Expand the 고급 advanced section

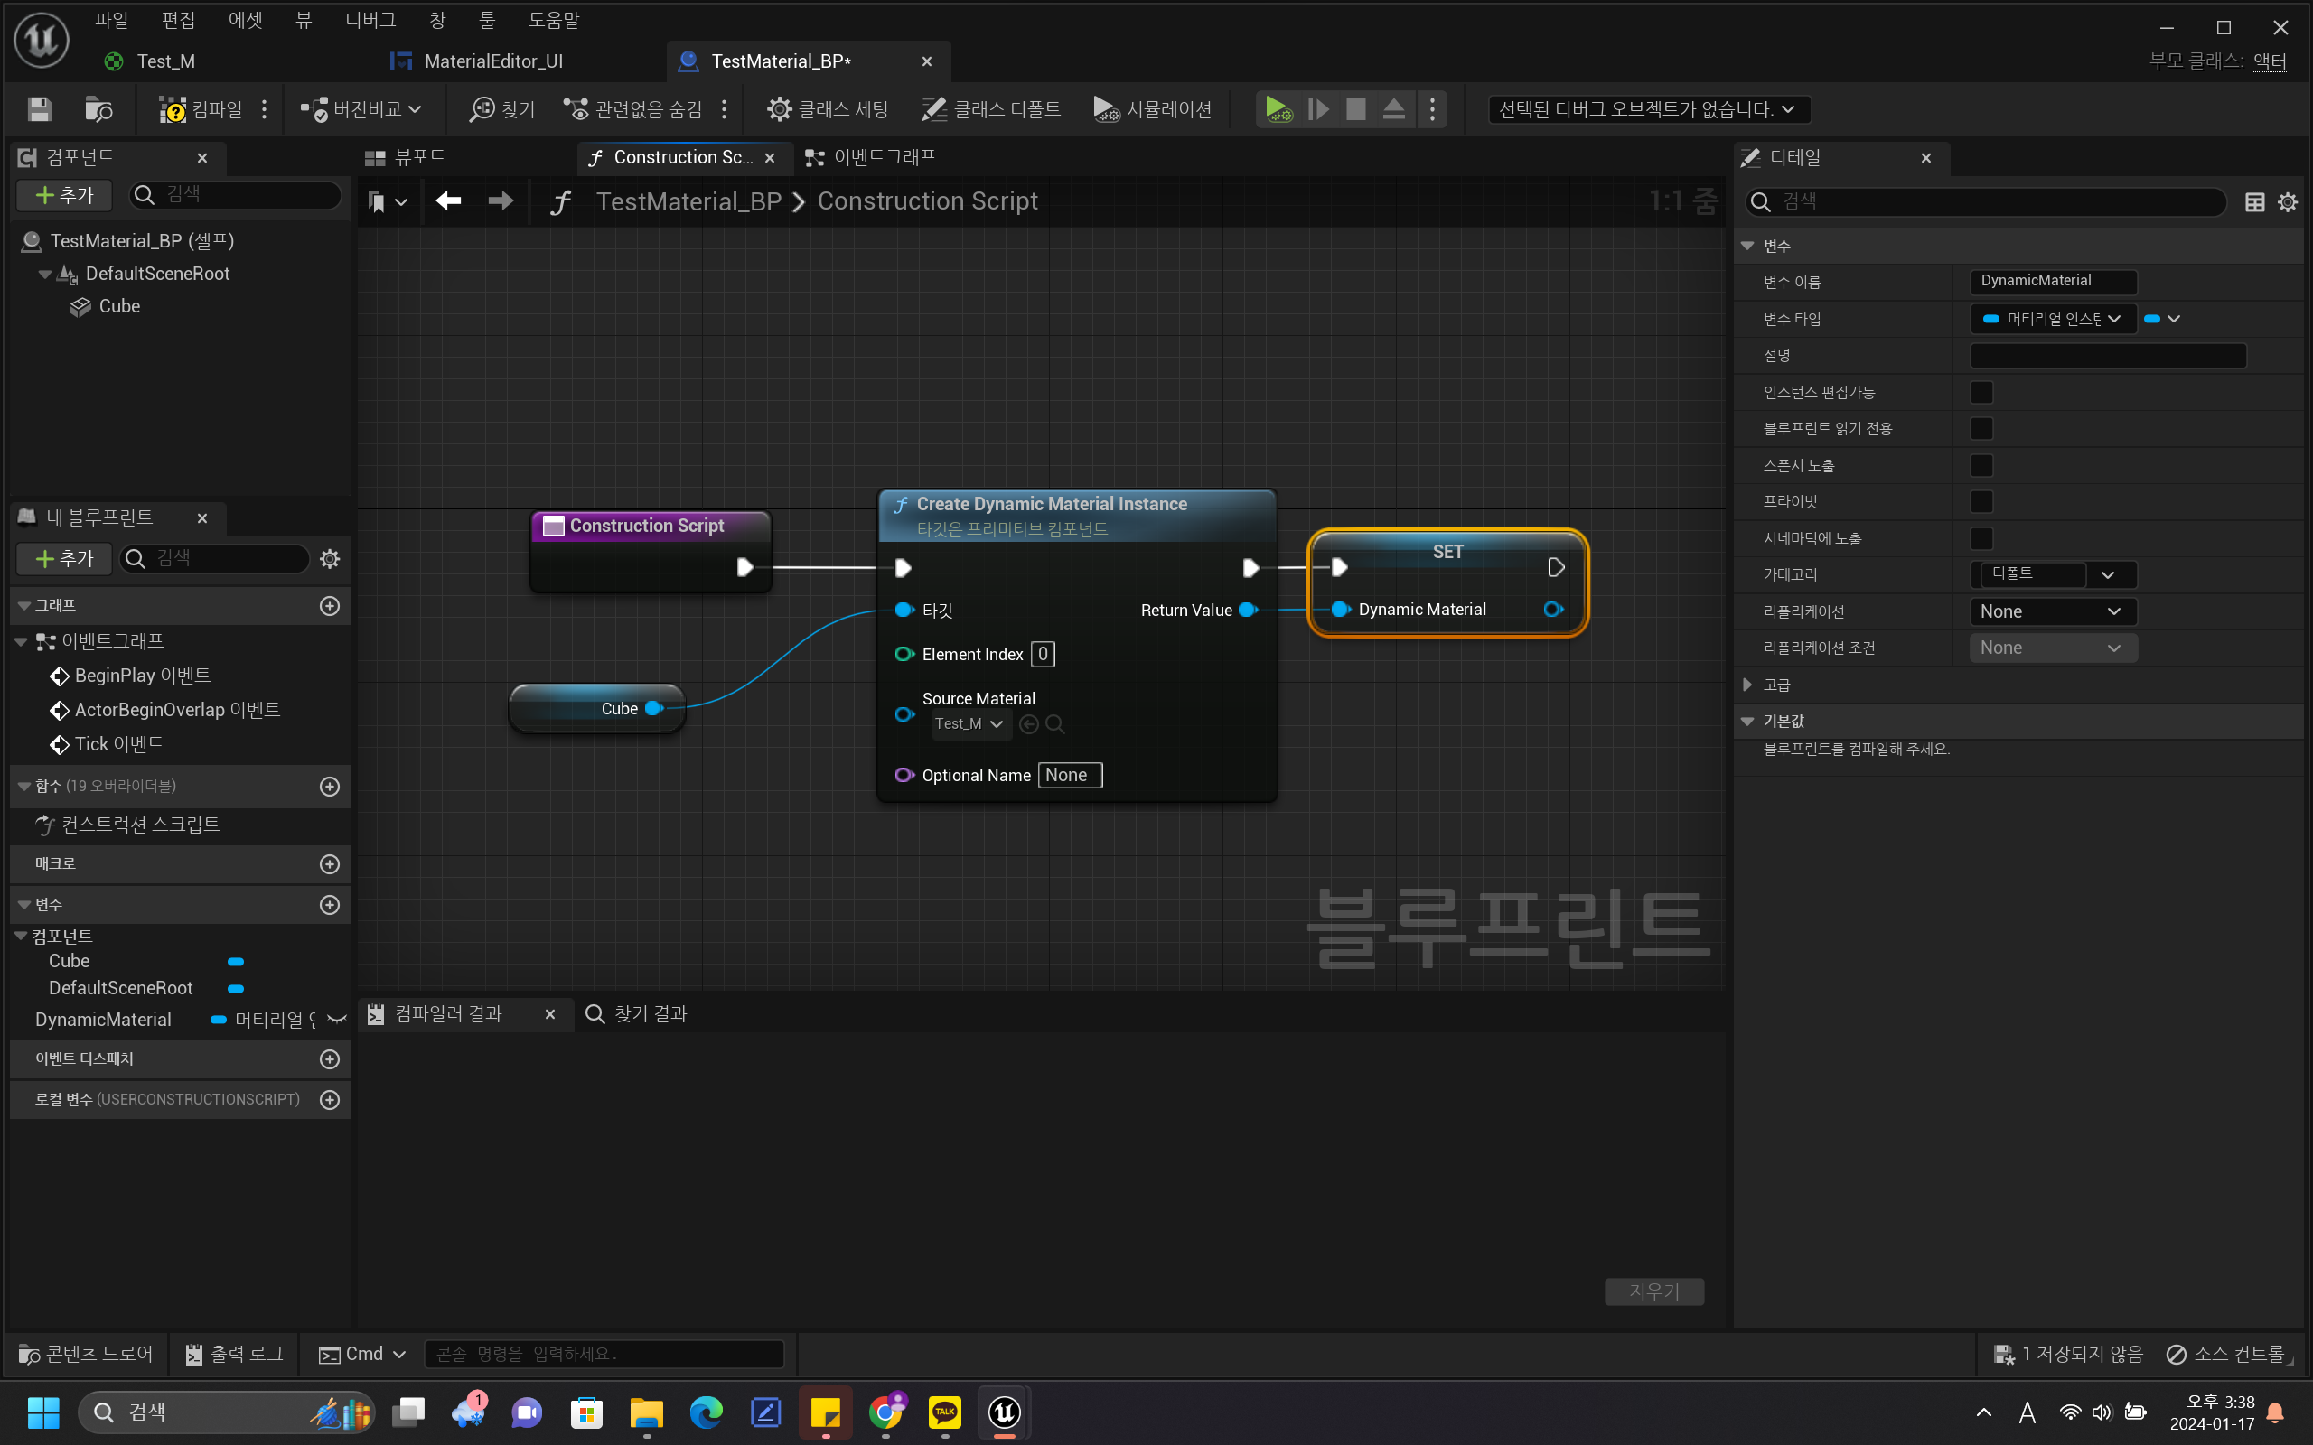point(1747,685)
